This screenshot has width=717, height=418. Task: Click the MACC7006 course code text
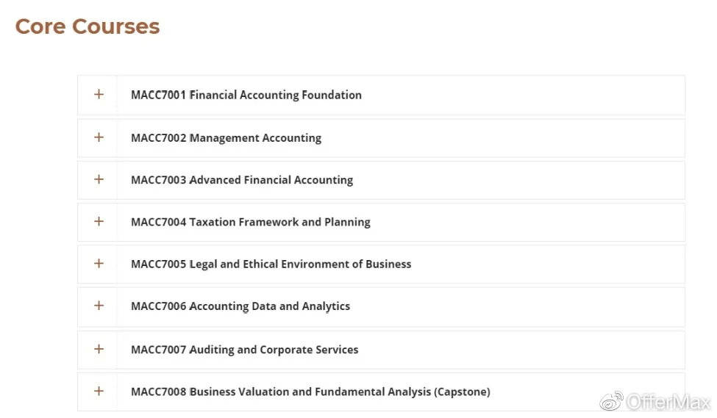158,306
